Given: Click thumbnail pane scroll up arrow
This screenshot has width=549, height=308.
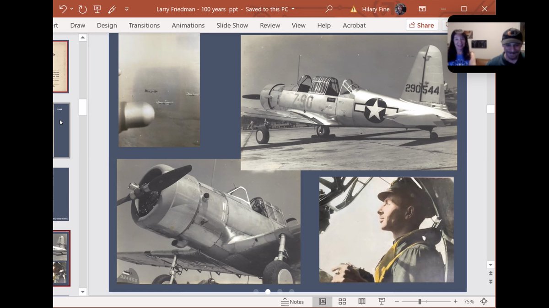Looking at the screenshot, I should [x=83, y=38].
